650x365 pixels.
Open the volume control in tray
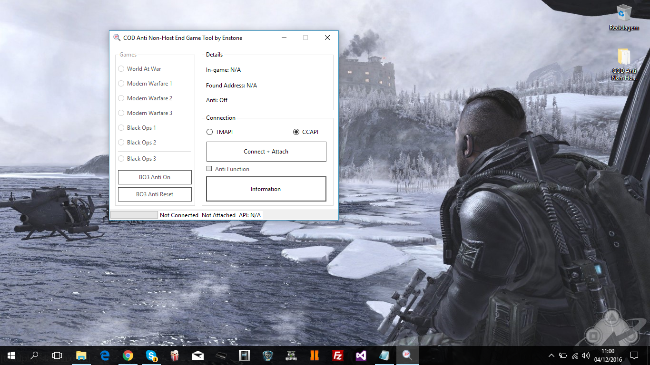(x=585, y=355)
